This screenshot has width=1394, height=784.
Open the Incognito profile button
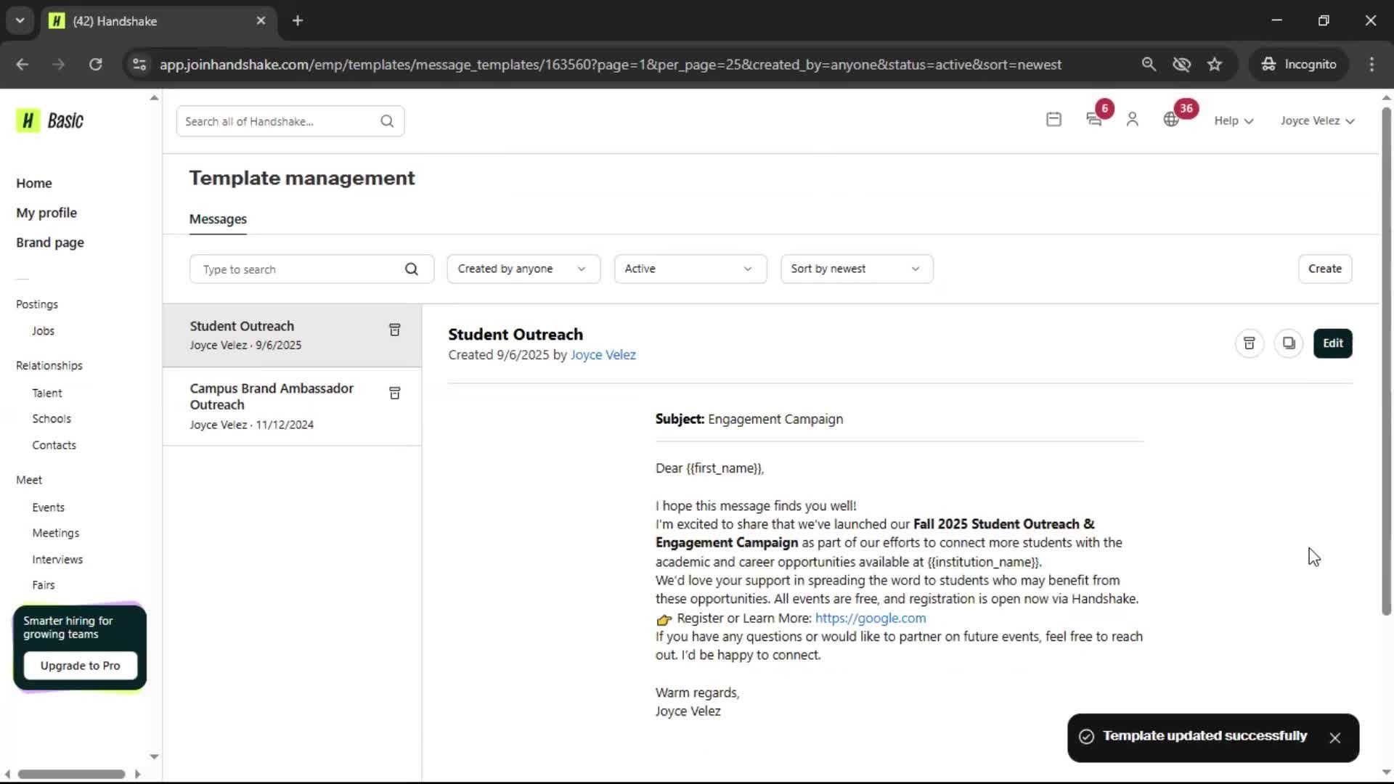click(x=1299, y=64)
